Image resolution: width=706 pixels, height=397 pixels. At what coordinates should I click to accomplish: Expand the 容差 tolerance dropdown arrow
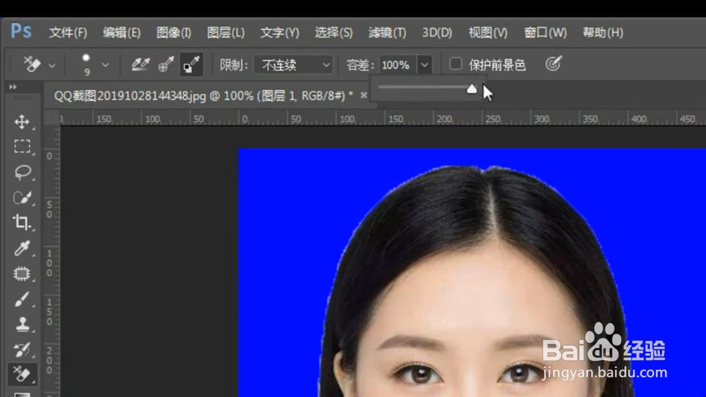[424, 65]
